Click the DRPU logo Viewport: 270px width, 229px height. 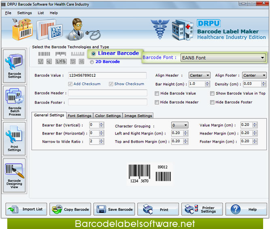click(x=208, y=23)
